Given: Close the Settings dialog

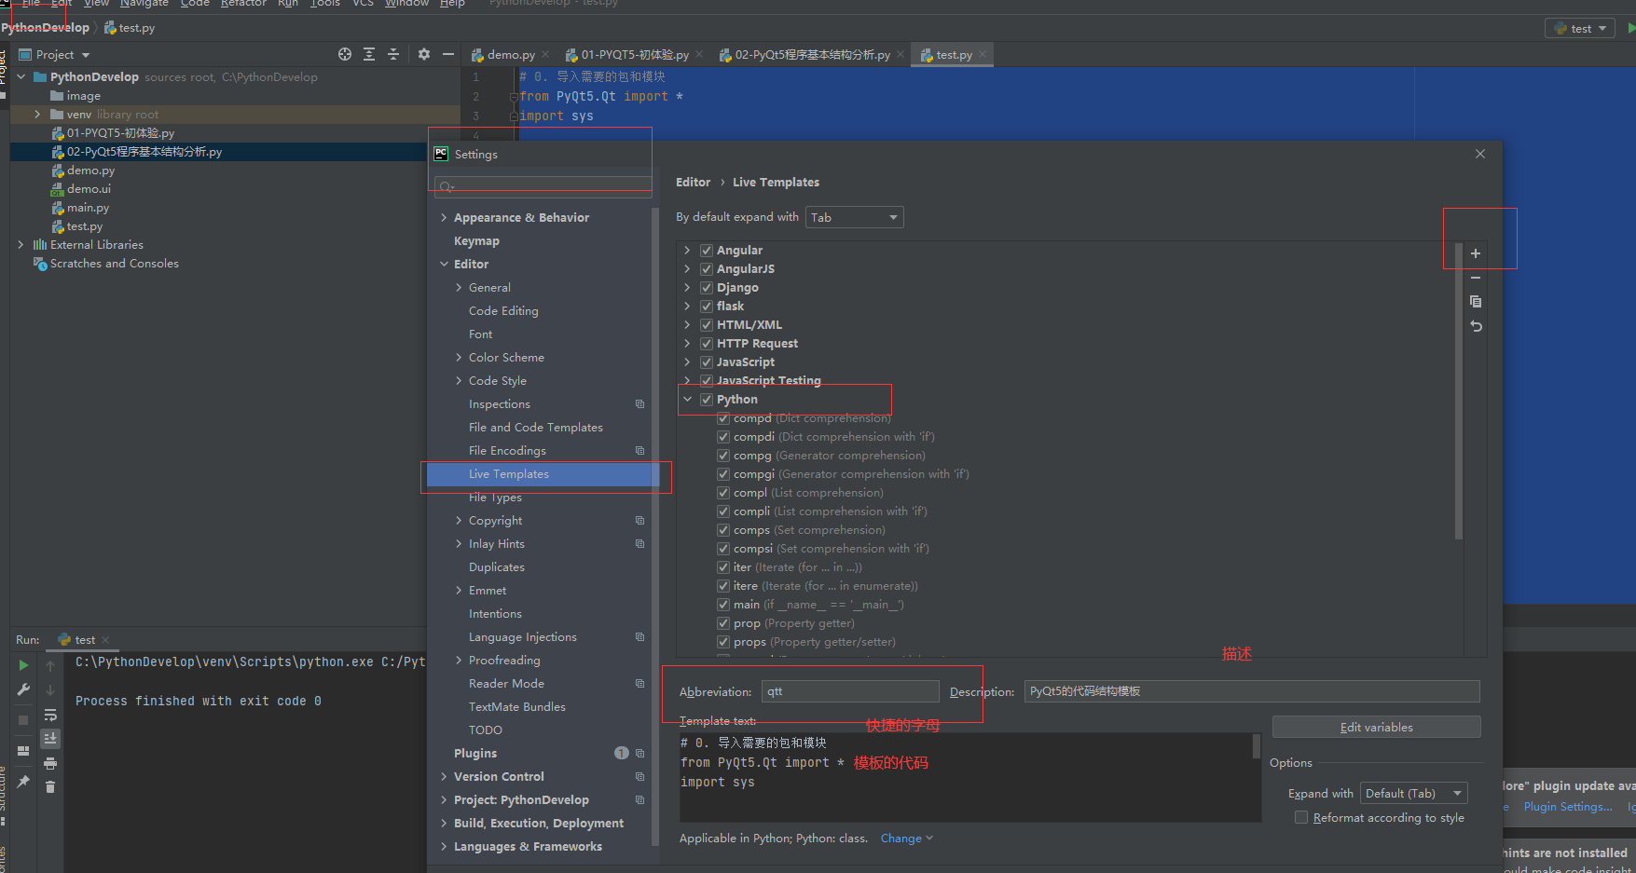Looking at the screenshot, I should point(1480,154).
